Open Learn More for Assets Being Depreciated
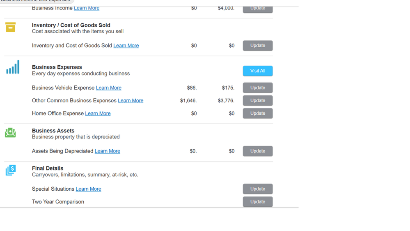410x231 pixels. (x=108, y=151)
